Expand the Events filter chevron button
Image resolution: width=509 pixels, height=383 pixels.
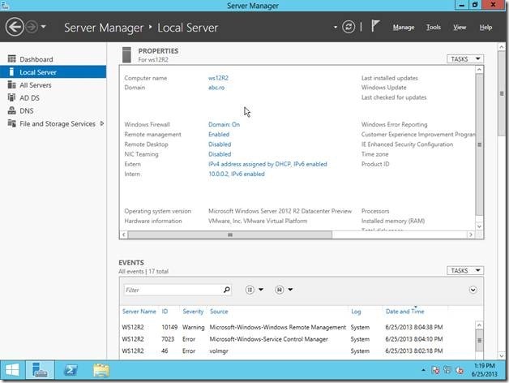[473, 290]
